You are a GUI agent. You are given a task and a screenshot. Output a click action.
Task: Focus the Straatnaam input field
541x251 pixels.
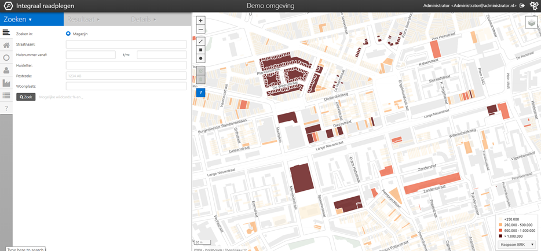(x=126, y=45)
